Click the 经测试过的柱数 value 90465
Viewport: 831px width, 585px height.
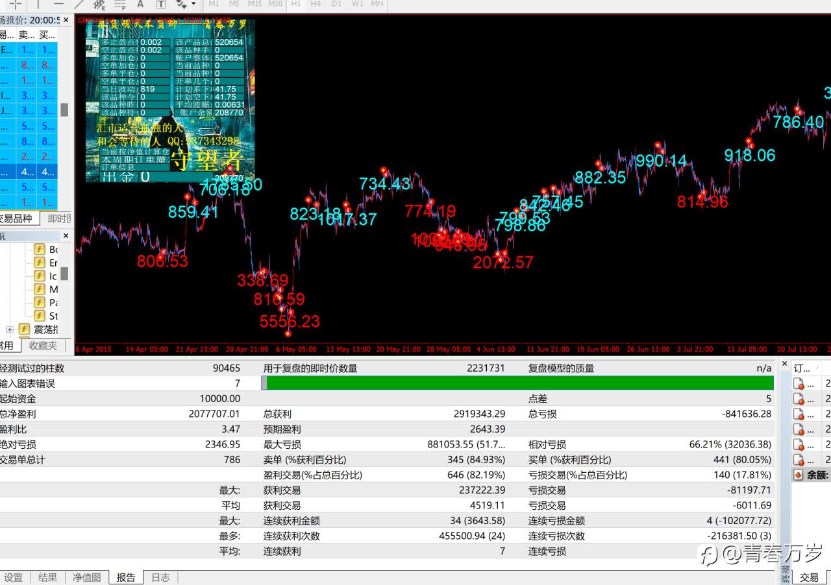pyautogui.click(x=227, y=368)
